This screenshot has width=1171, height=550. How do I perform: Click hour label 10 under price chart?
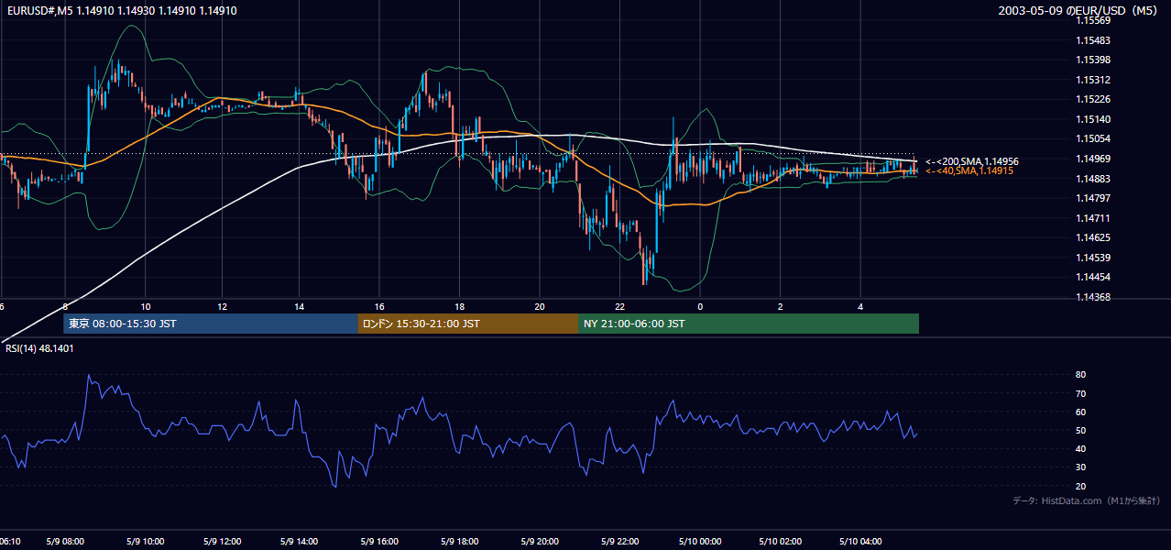tap(146, 306)
